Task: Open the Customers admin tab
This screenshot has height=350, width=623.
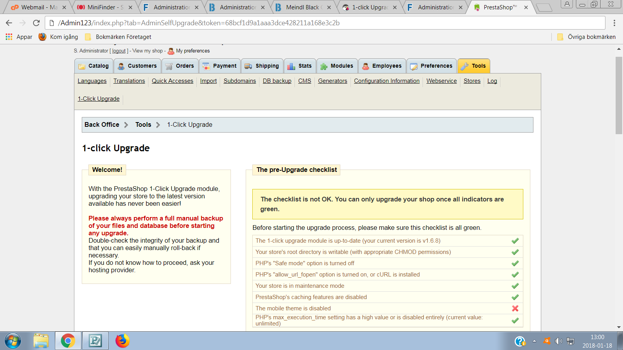Action: click(137, 66)
